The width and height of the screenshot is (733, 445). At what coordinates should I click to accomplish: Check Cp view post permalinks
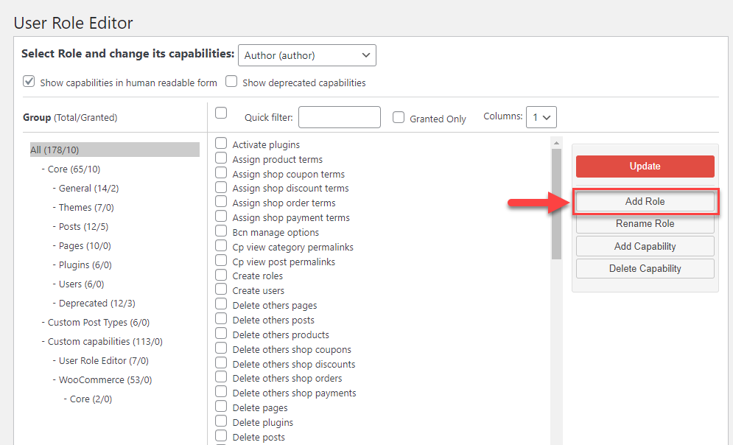pos(221,260)
